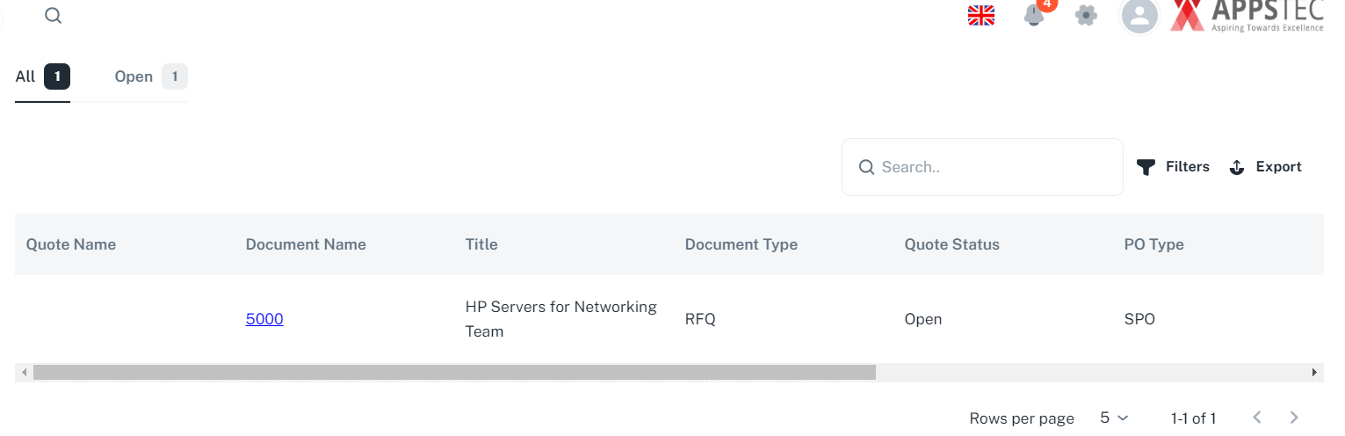Click the scrollbar left arrow
Viewport: 1345px width, 436px height.
tap(24, 373)
